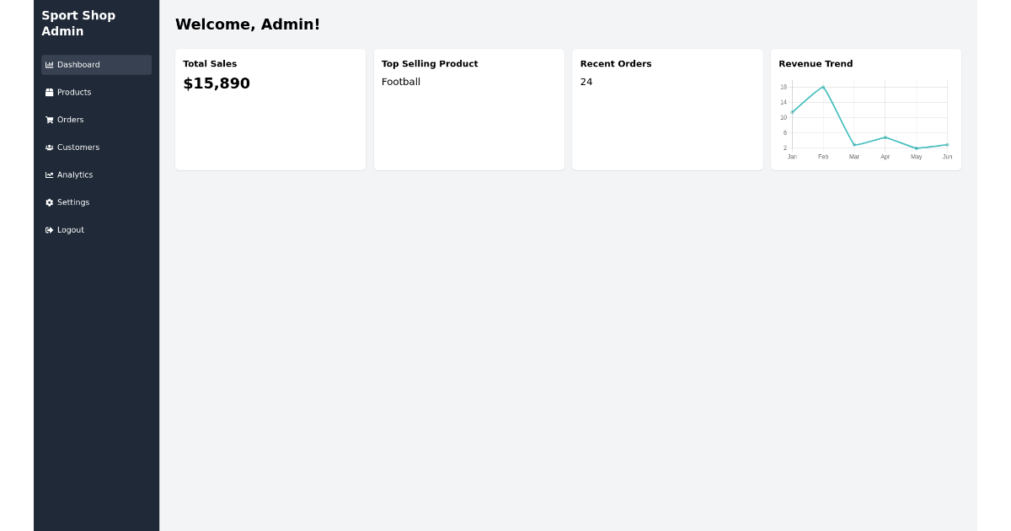The width and height of the screenshot is (1011, 531).
Task: Click the Recent Orders count of 24
Action: click(586, 82)
